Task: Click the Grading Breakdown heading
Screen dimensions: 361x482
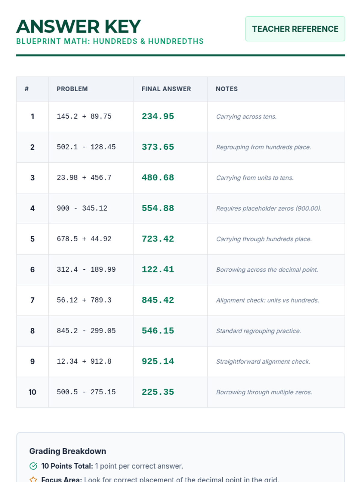Action: click(x=68, y=451)
